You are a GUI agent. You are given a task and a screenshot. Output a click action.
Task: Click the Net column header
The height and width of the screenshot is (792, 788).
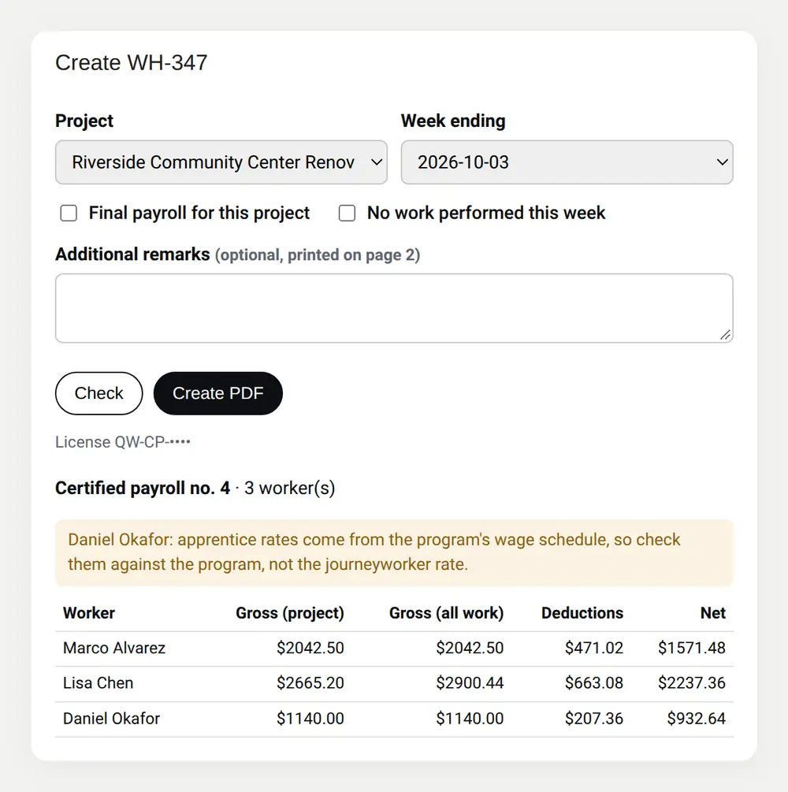tap(712, 612)
